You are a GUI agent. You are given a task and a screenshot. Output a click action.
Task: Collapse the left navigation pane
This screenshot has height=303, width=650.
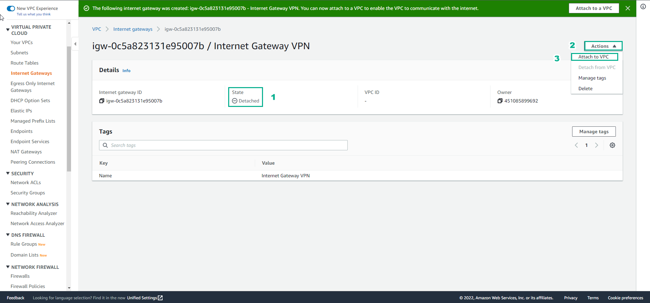tap(75, 44)
